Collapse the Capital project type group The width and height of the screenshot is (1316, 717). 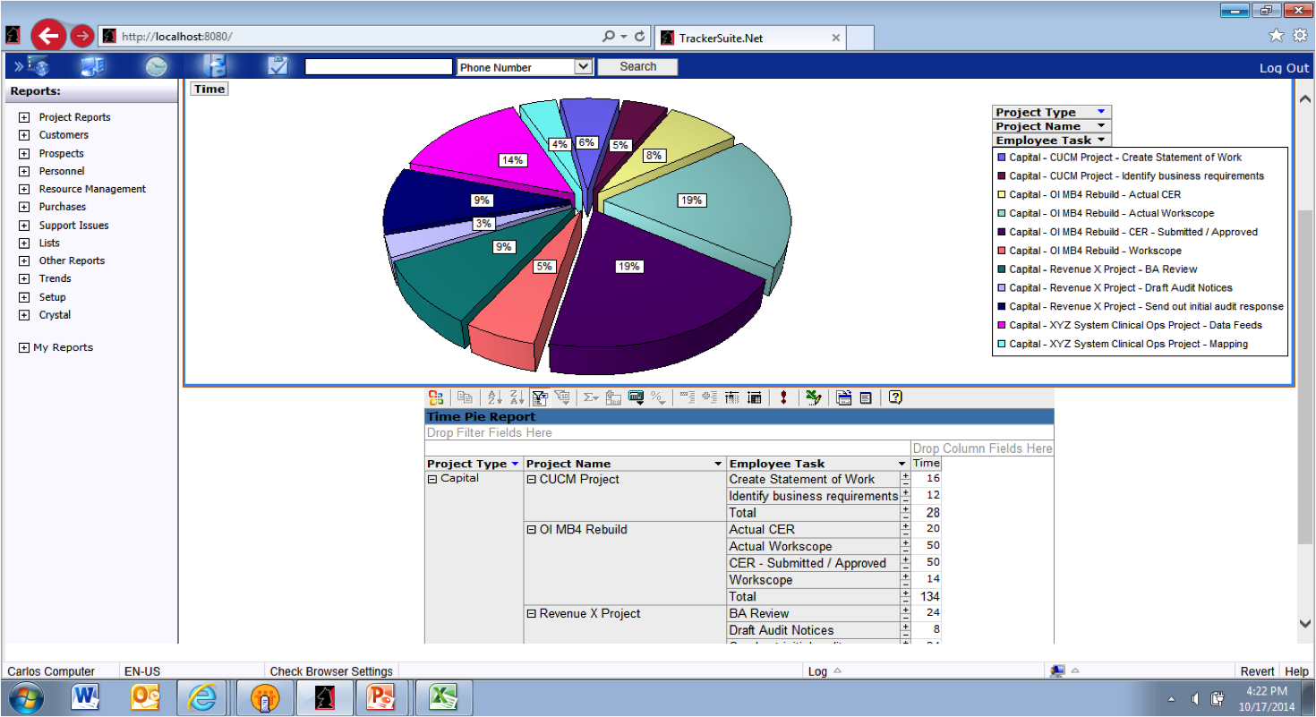433,477
